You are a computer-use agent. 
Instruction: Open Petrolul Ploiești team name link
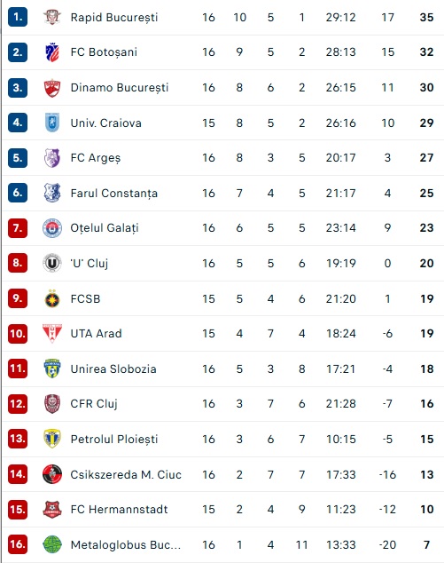tap(114, 440)
